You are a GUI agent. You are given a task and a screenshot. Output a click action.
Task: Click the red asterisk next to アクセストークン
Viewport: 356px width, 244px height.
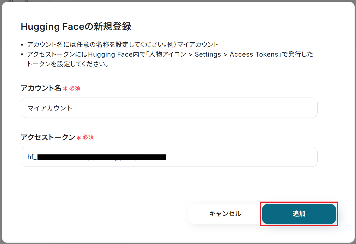[x=79, y=138]
